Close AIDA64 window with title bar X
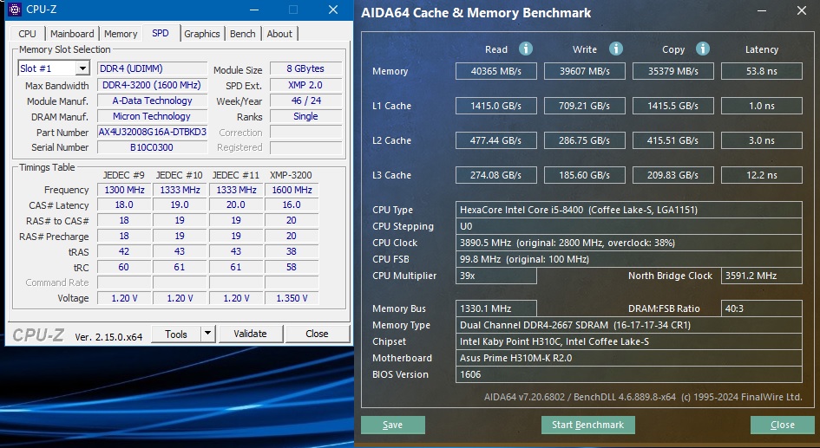 click(x=802, y=11)
